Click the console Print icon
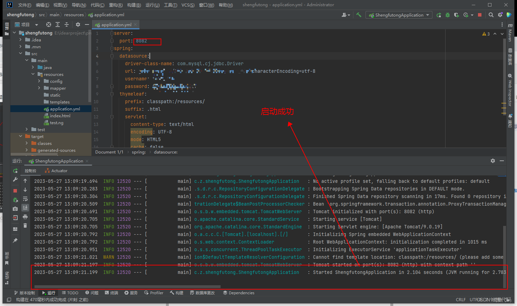The image size is (517, 306). click(25, 217)
